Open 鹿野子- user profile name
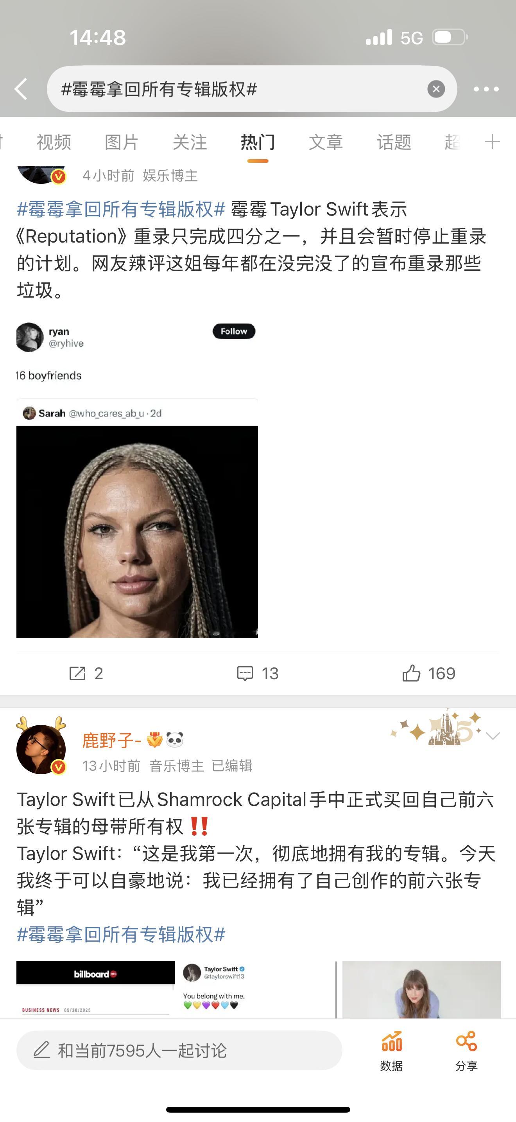Image resolution: width=516 pixels, height=1122 pixels. pos(112,740)
